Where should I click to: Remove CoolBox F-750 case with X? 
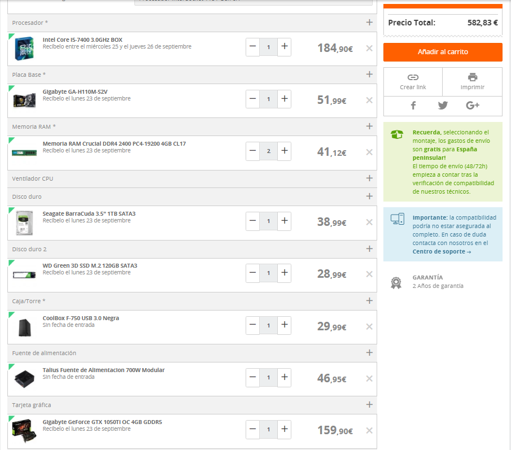click(x=369, y=326)
